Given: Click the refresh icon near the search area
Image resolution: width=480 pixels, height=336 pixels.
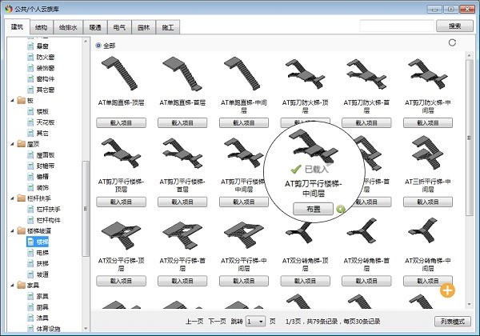Looking at the screenshot, I should (453, 42).
